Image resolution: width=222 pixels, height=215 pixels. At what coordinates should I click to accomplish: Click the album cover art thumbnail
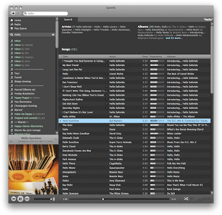click(x=33, y=169)
